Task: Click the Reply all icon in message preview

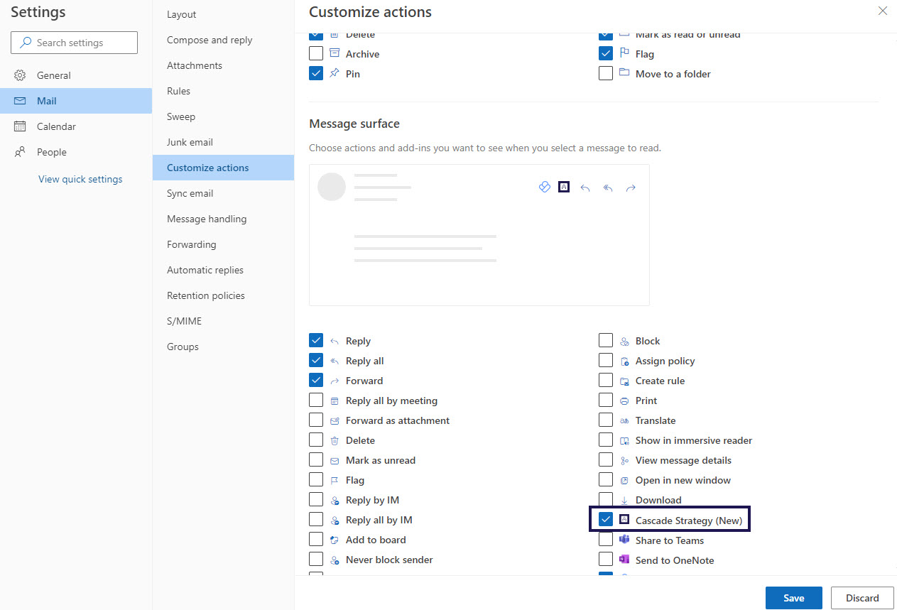Action: pyautogui.click(x=608, y=187)
